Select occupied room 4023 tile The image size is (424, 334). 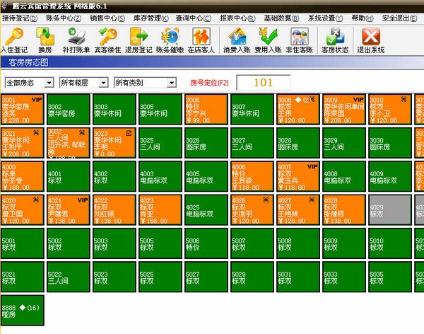tap(160, 210)
